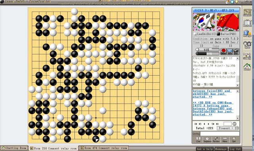Click the black betting percentage bar

(207, 54)
